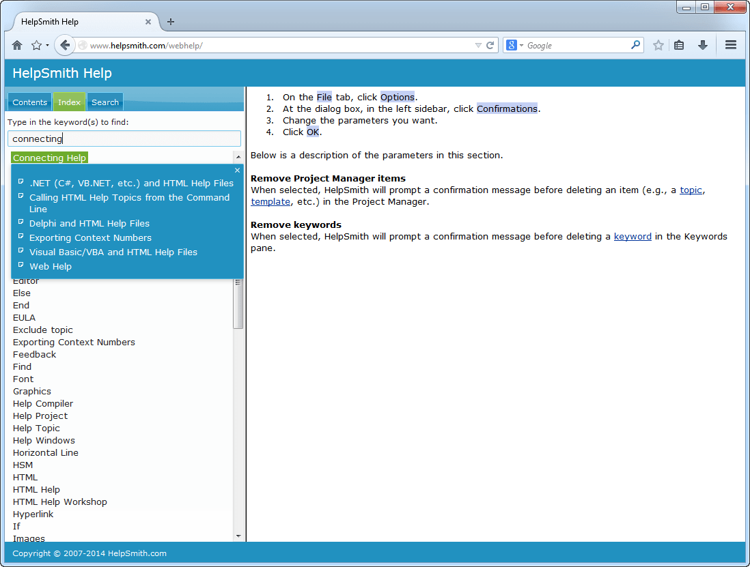Select Font keyword in index

click(23, 379)
